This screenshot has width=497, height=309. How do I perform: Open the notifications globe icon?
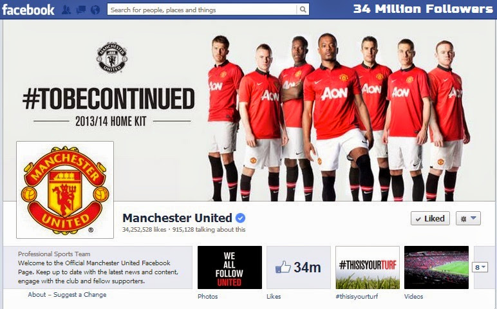(95, 10)
